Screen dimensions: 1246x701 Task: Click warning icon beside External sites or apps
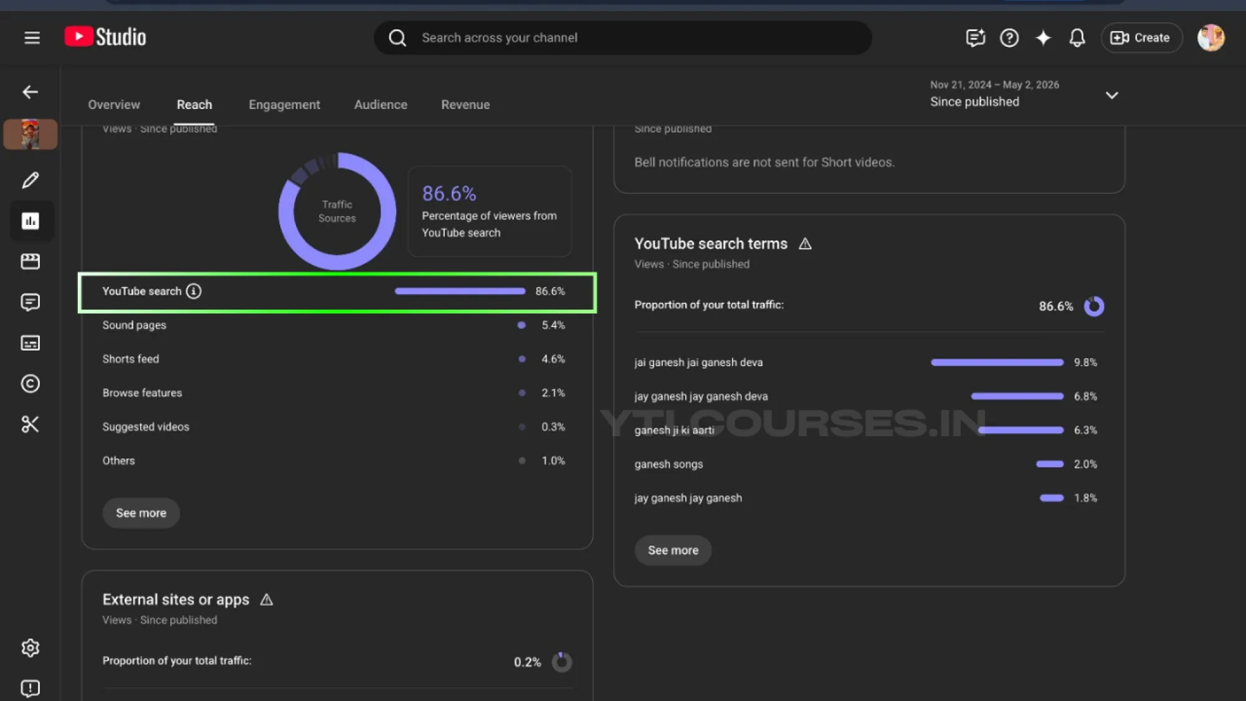coord(267,599)
